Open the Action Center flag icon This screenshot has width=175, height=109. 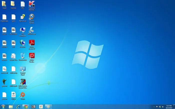click(157, 107)
